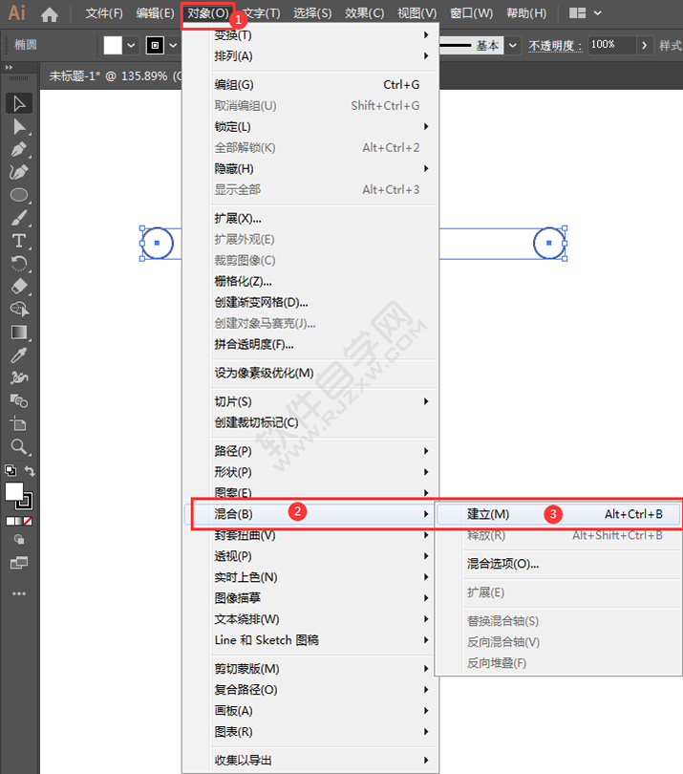Select the Pen tool

(x=19, y=150)
